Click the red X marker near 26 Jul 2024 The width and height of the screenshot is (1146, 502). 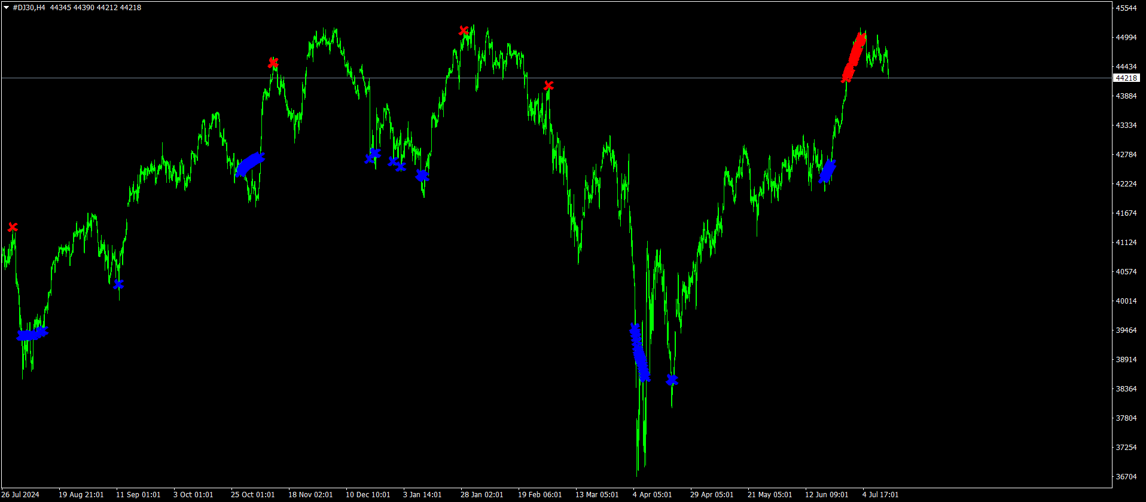click(13, 227)
